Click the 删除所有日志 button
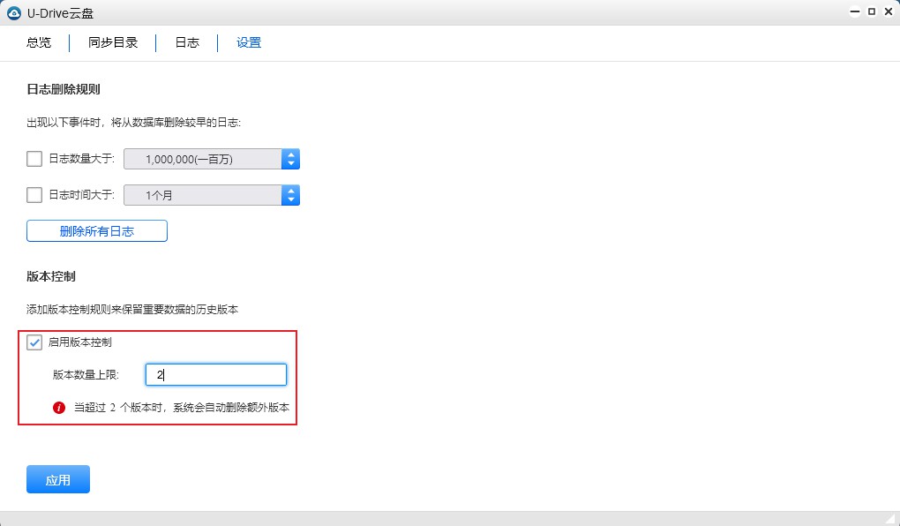 [97, 230]
